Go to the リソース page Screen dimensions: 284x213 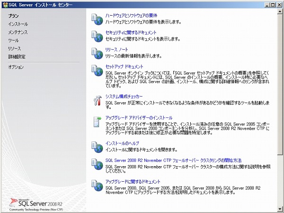pos(14,49)
